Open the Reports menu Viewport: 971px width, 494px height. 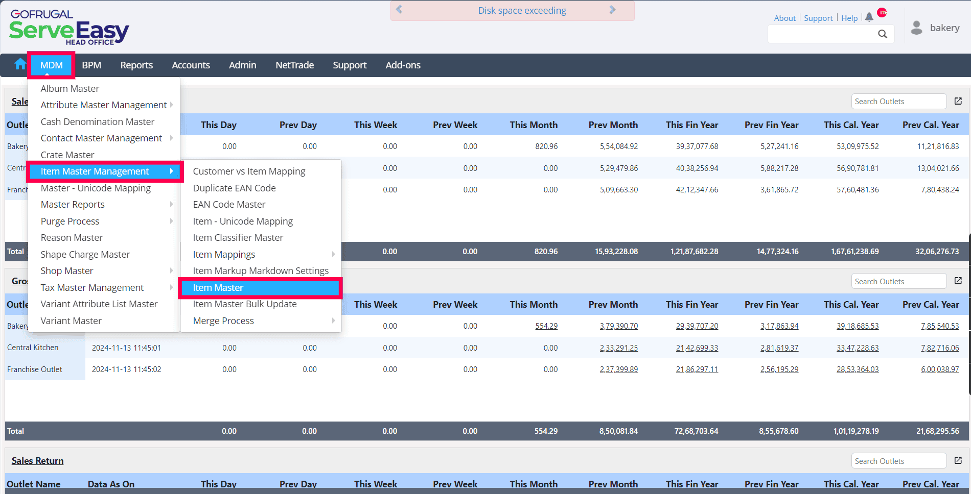(x=136, y=65)
